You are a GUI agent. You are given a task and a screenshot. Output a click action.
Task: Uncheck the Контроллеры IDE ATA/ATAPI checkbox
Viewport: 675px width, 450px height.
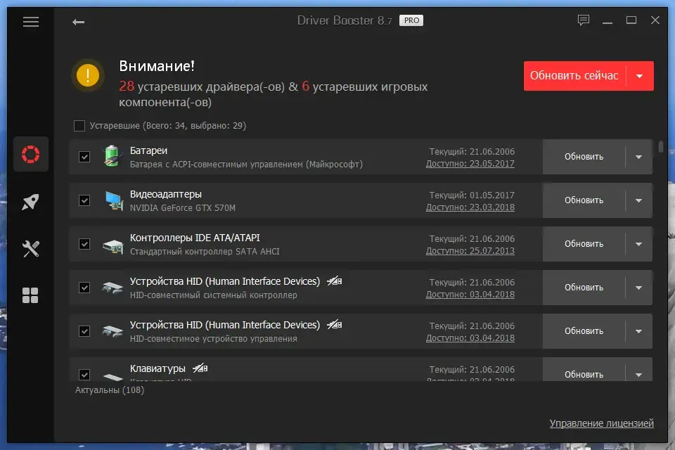pos(84,244)
